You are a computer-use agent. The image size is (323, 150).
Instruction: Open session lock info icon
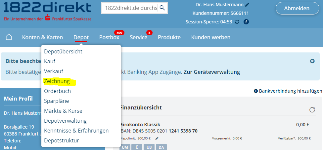coord(246,22)
